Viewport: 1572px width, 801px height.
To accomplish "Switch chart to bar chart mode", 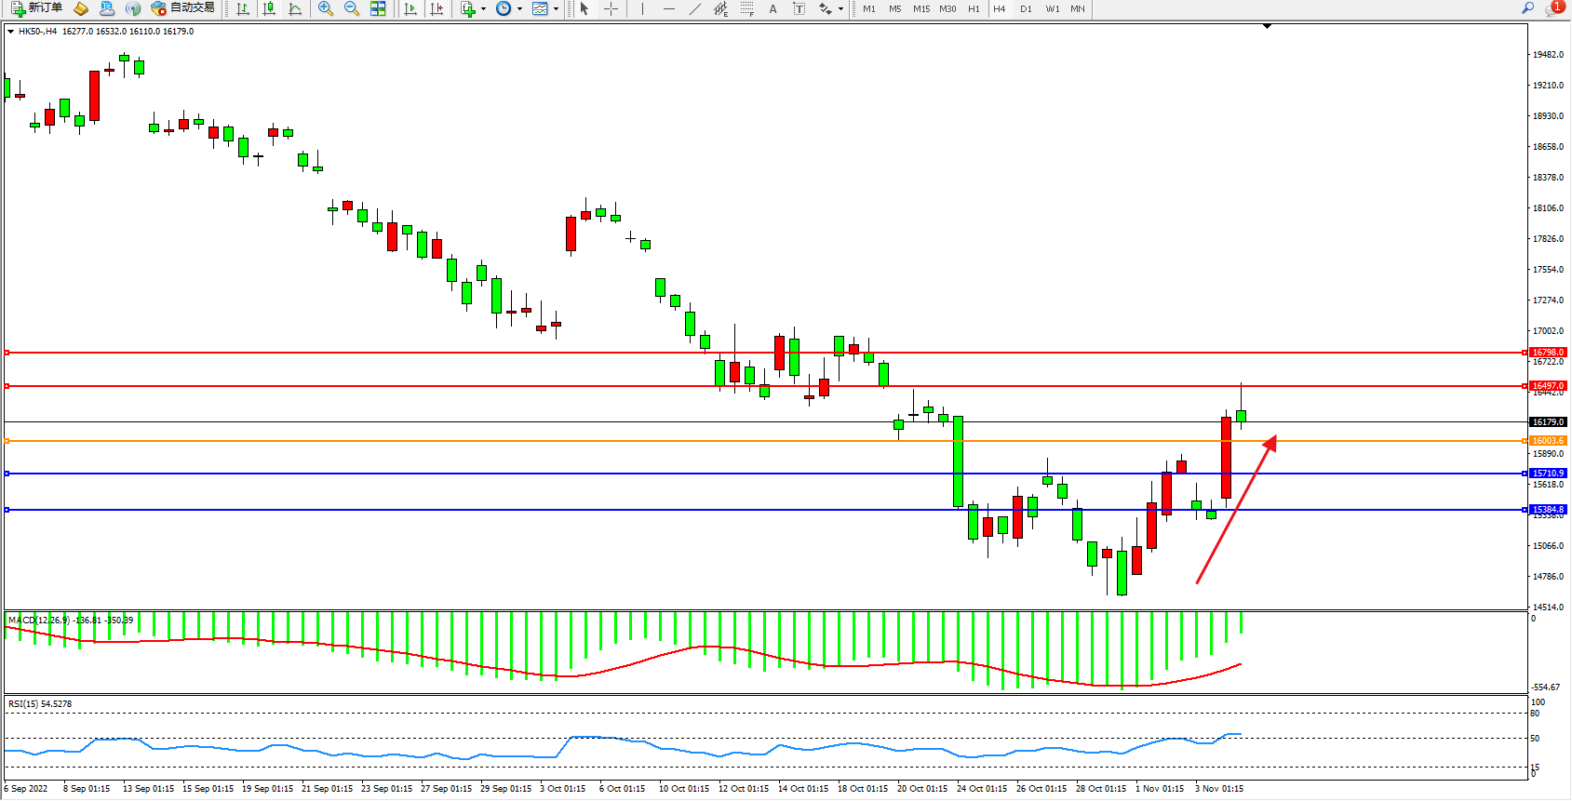I will click(x=243, y=8).
